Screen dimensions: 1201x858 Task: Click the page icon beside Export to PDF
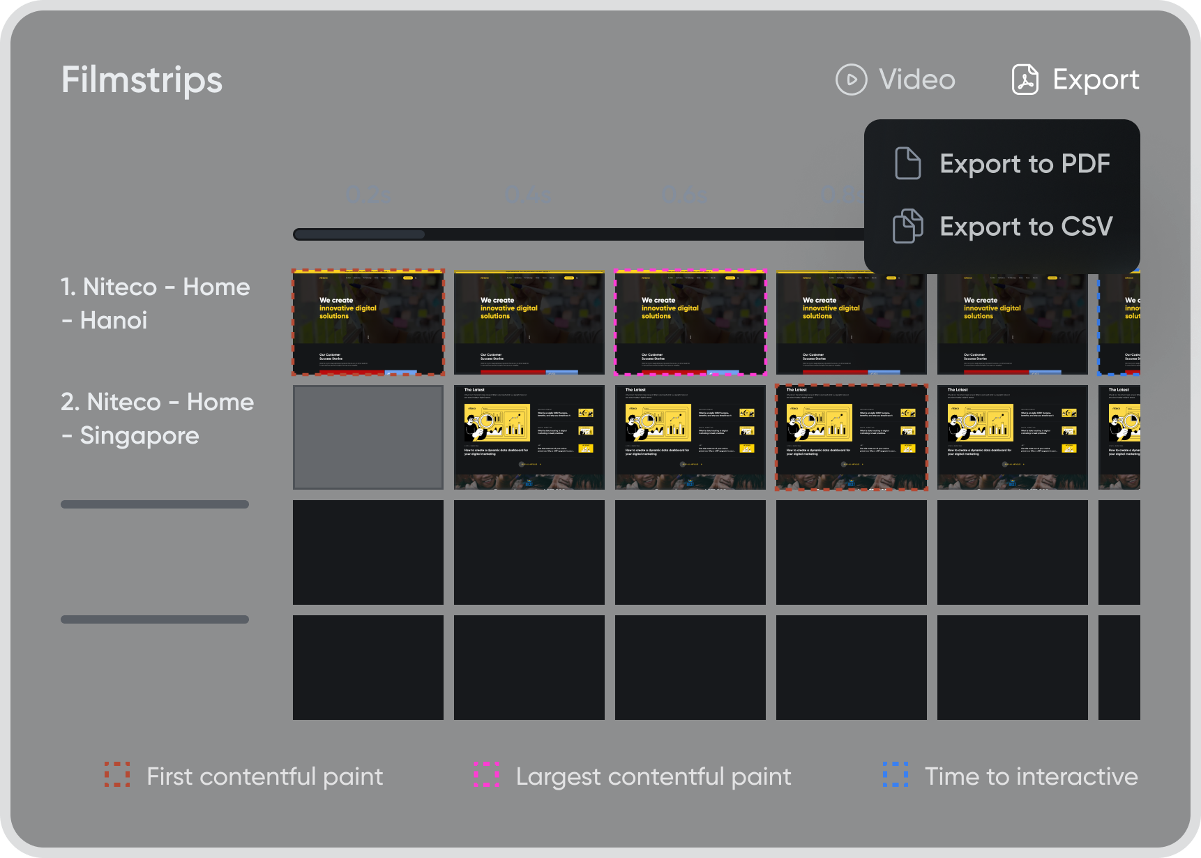point(907,164)
